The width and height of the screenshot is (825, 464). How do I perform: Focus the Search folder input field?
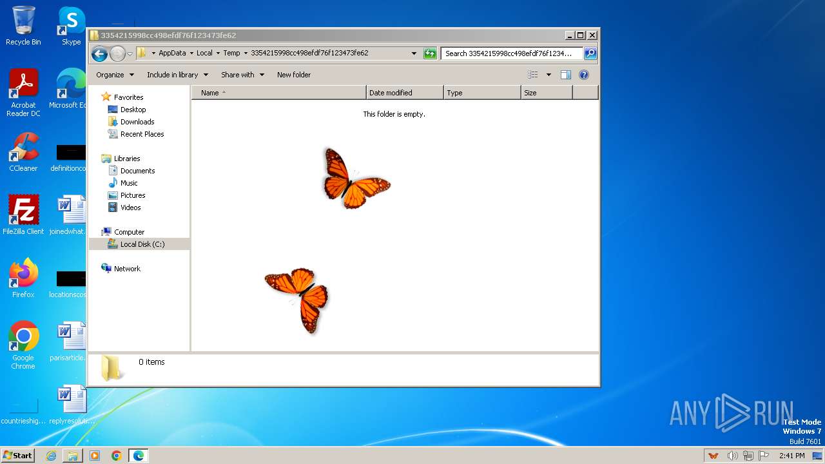[x=512, y=53]
